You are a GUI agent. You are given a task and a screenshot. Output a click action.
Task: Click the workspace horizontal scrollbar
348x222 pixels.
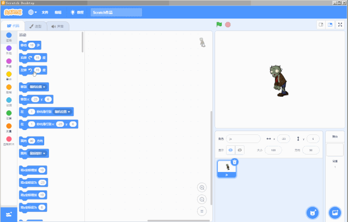pos(179,220)
